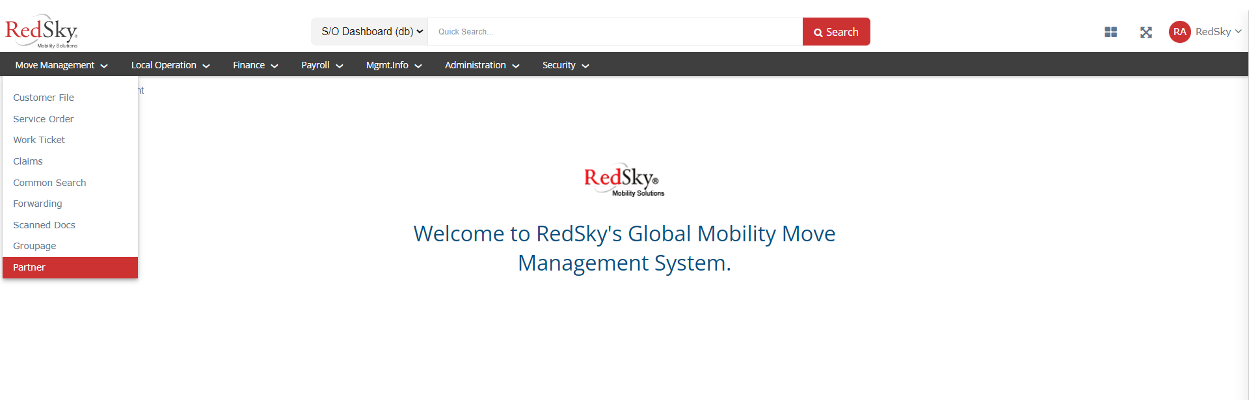Open the Security menu
Screen dimensions: 1249x400
tap(565, 65)
